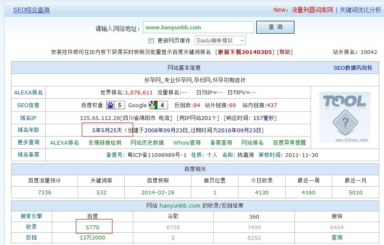
Task: Click webmaster rank value 10042
Action: click(x=369, y=52)
